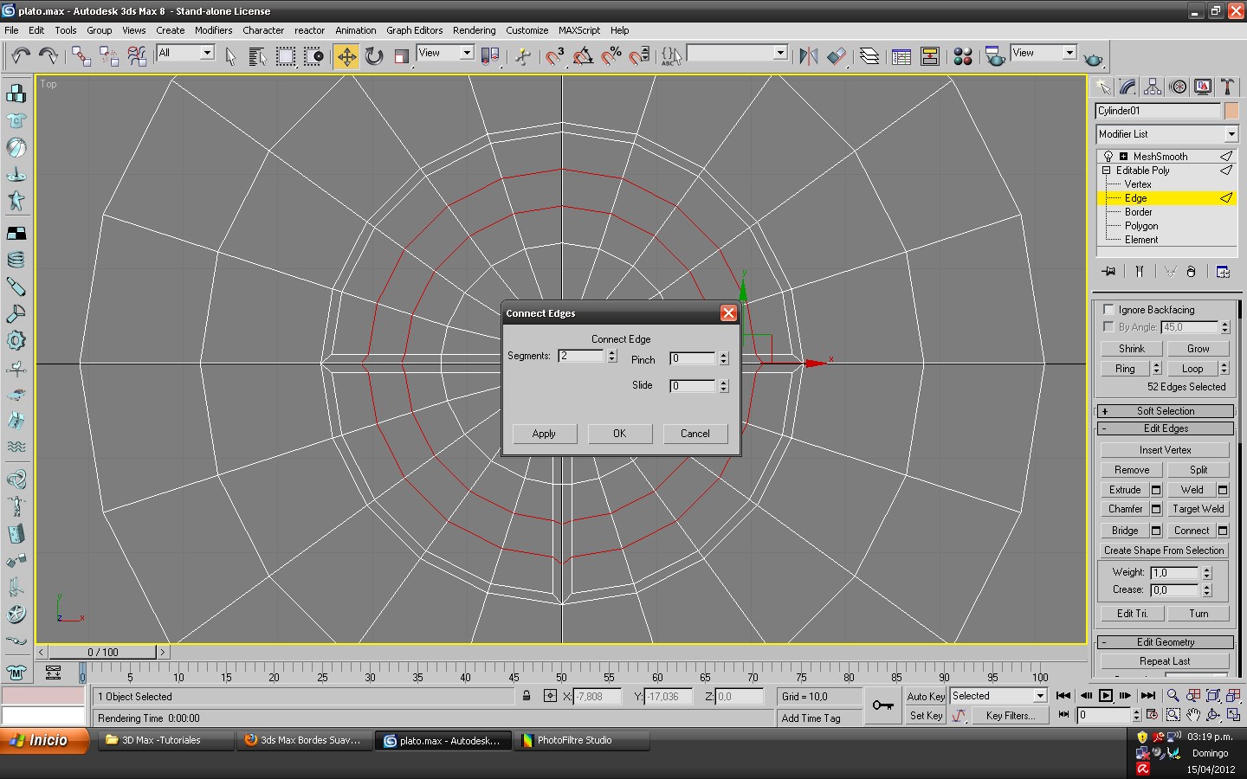Toggle Set Key mode
The height and width of the screenshot is (779, 1247).
[926, 716]
